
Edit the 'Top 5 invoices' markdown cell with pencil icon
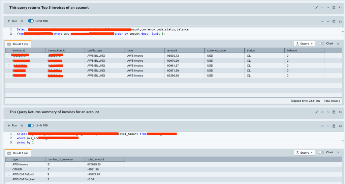pos(317,7)
